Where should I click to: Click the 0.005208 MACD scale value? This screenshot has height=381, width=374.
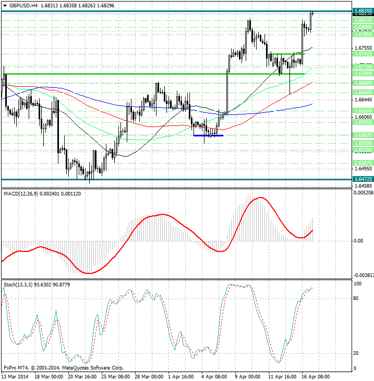click(x=362, y=193)
